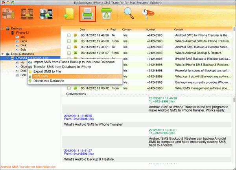Click 'What SMS management software doe...' content cell
Screen dimensions: 236x170
tap(203, 88)
